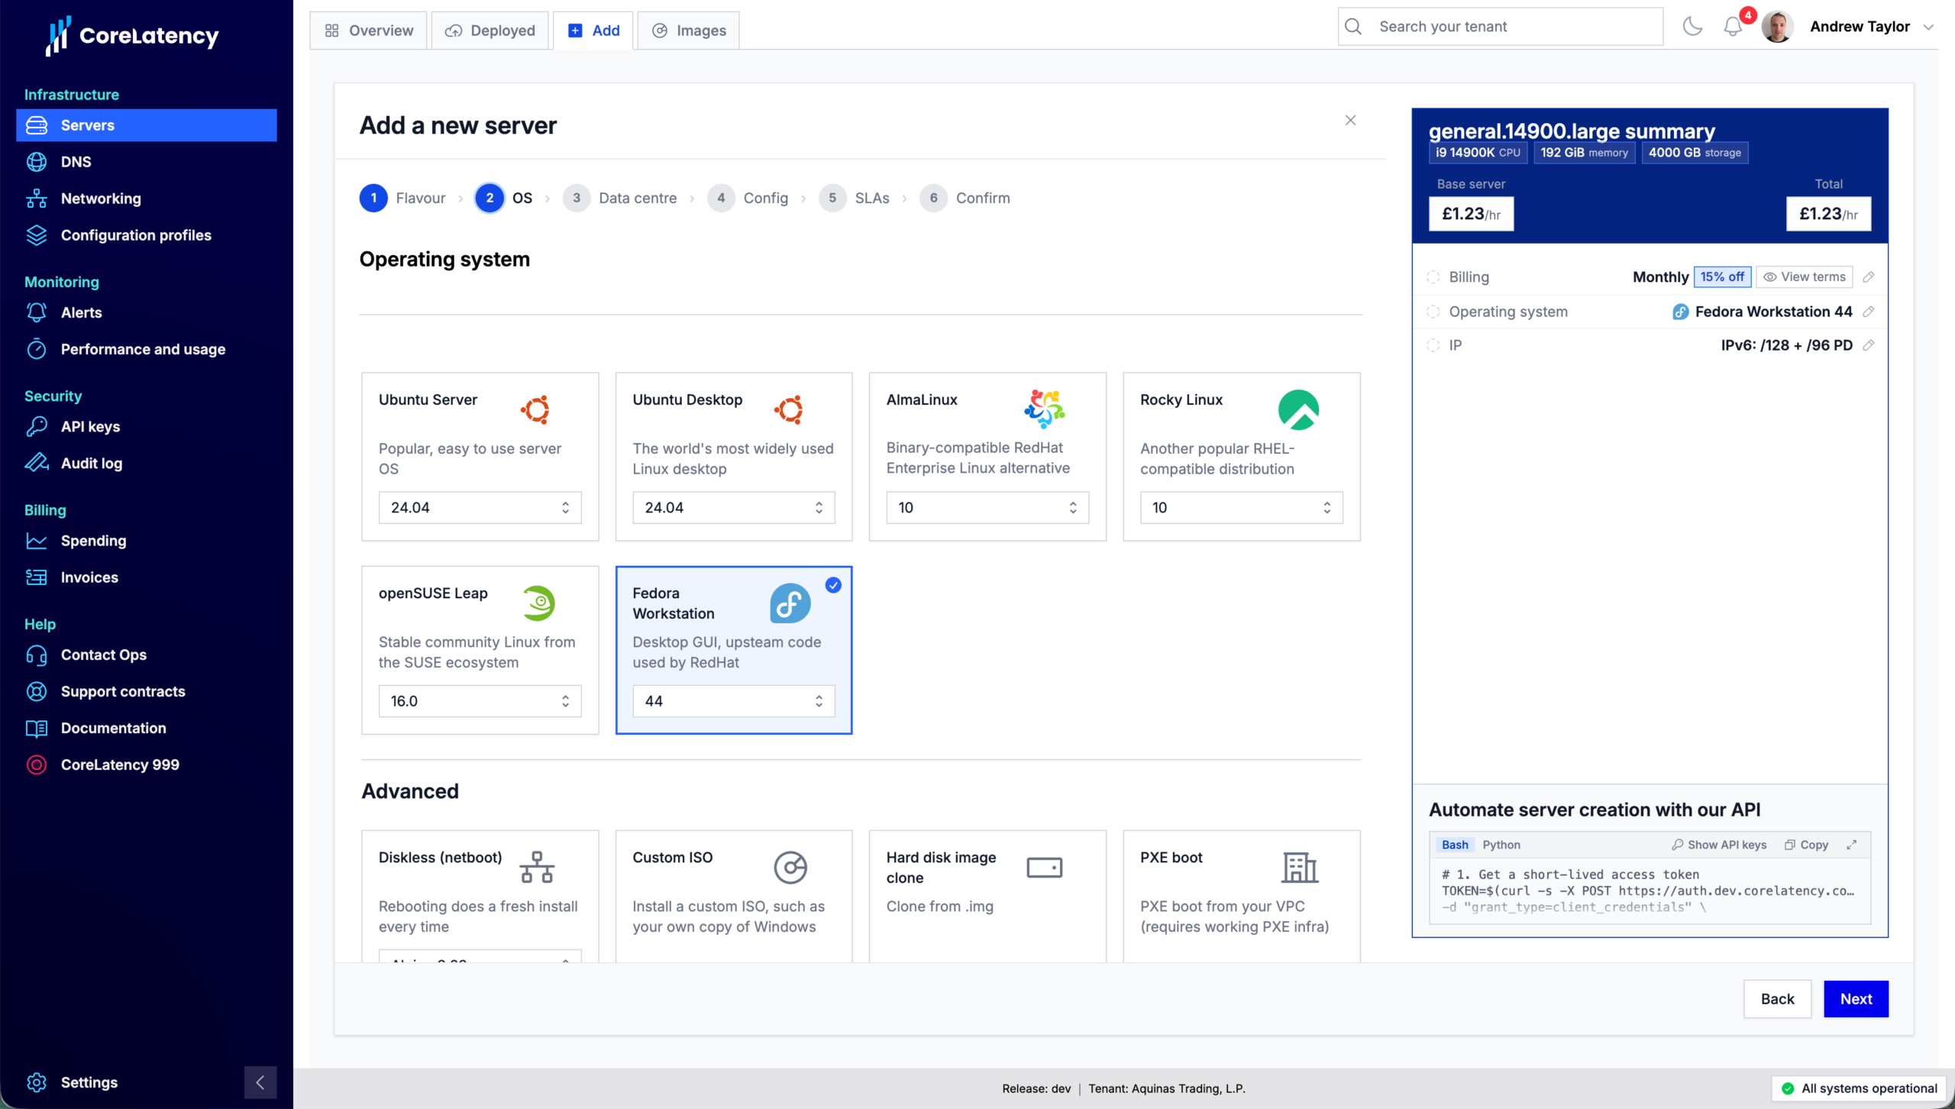Screen dimensions: 1955x1109
Task: Toggle dark mode moon icon
Action: tap(1692, 27)
